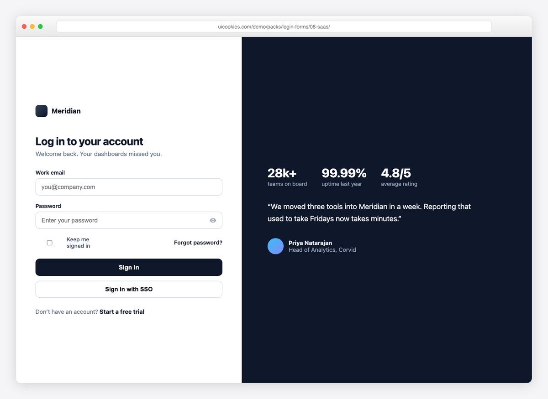Screen dimensions: 548x399
Task: Click the Head of Analytics, Corvid text
Action: [x=322, y=250]
